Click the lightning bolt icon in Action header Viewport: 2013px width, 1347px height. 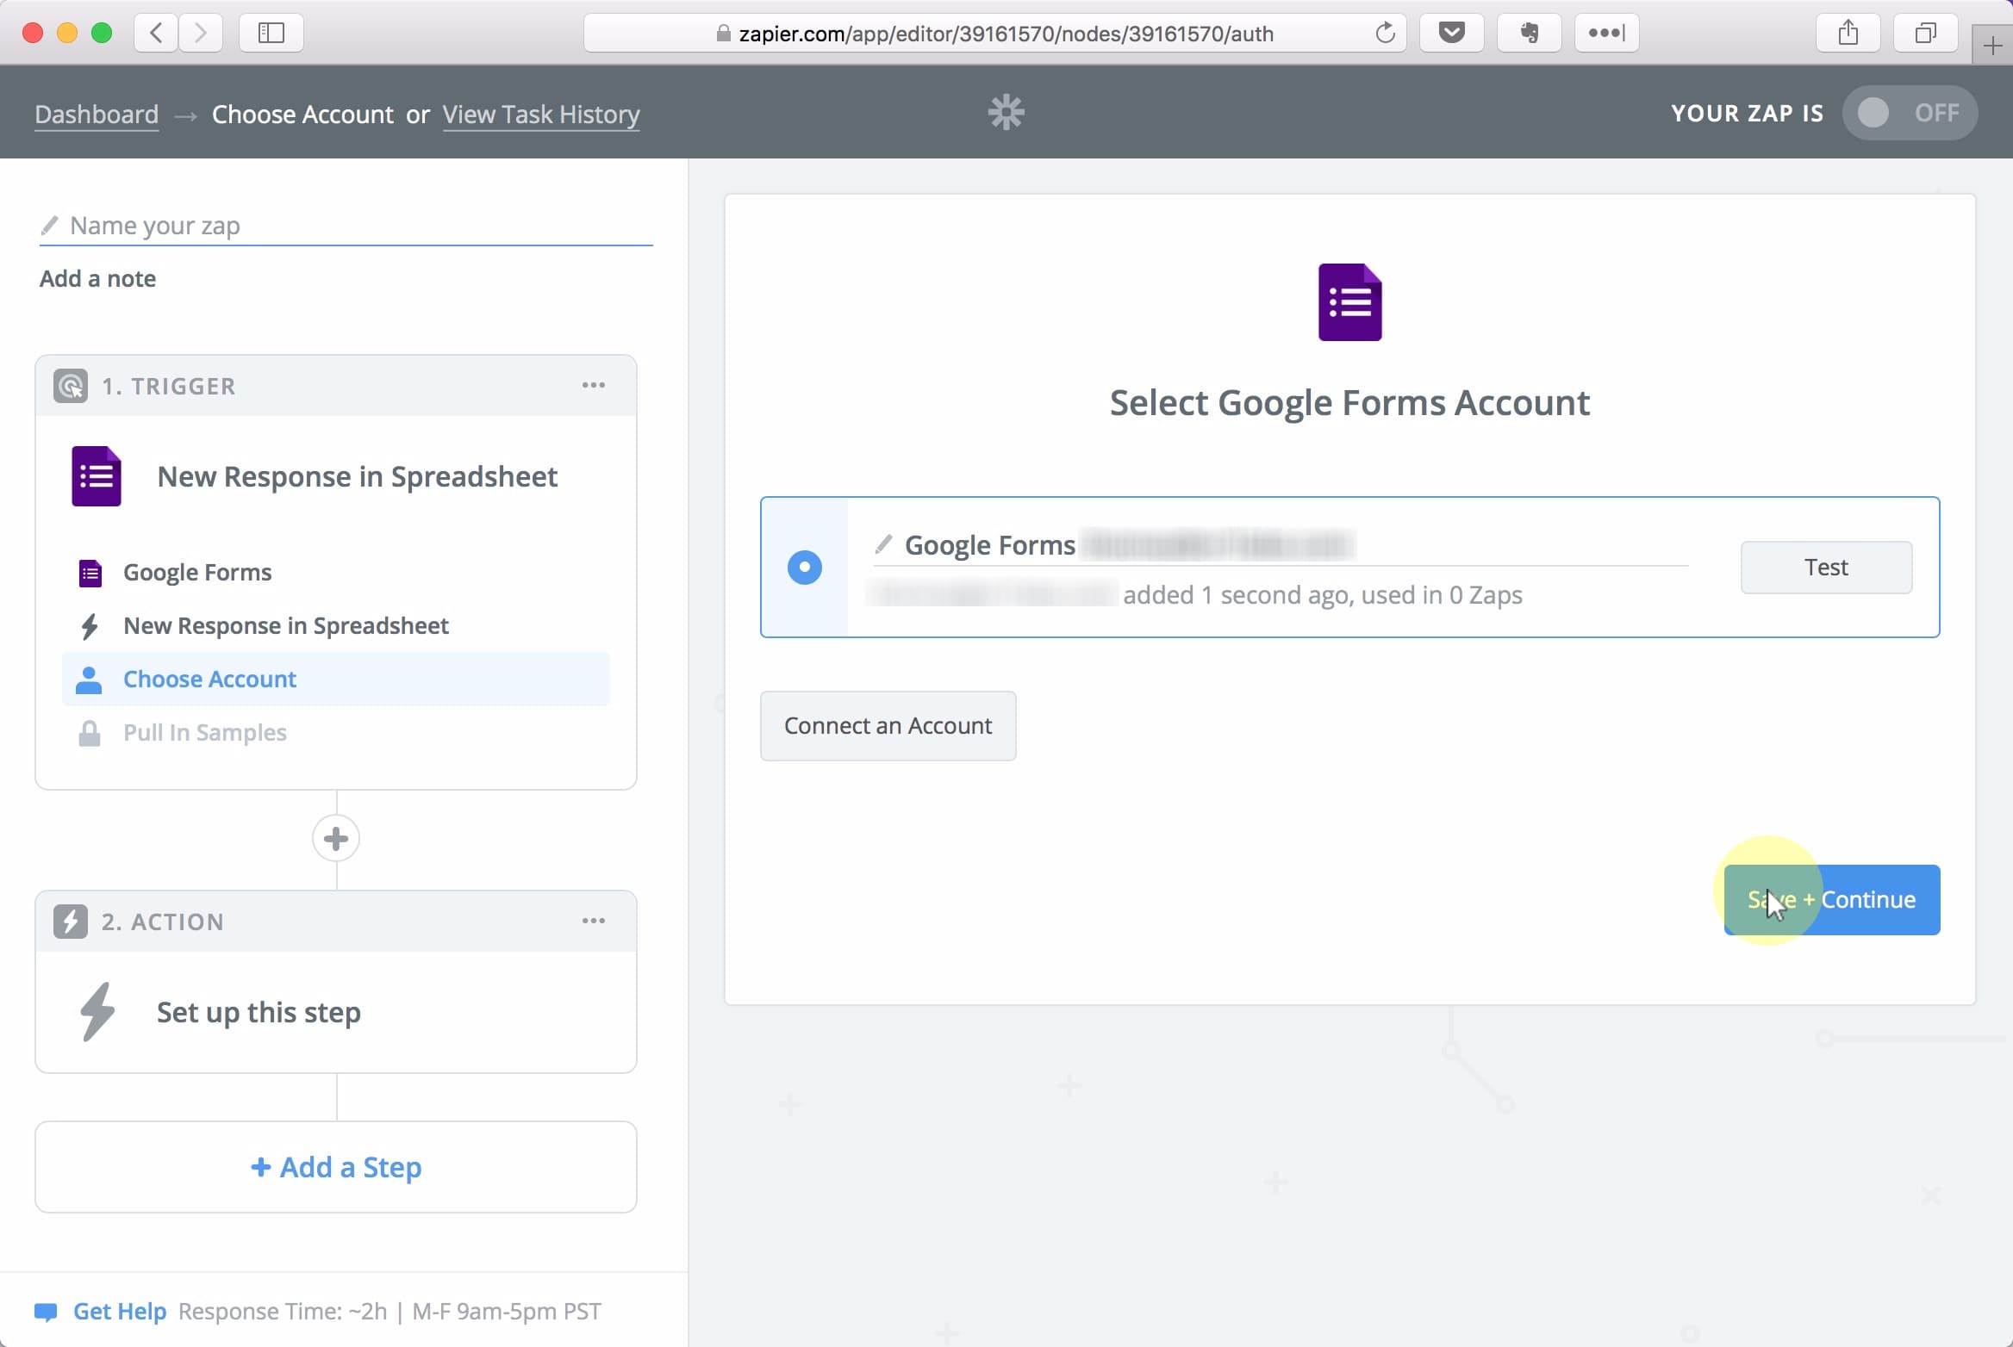(x=71, y=922)
